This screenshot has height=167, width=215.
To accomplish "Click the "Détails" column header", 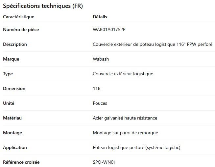I will 100,17.
